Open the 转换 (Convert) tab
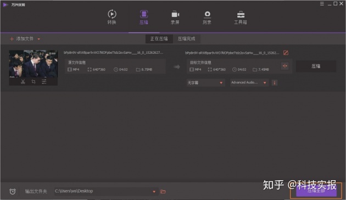Image resolution: width=346 pixels, height=200 pixels. pos(112,17)
